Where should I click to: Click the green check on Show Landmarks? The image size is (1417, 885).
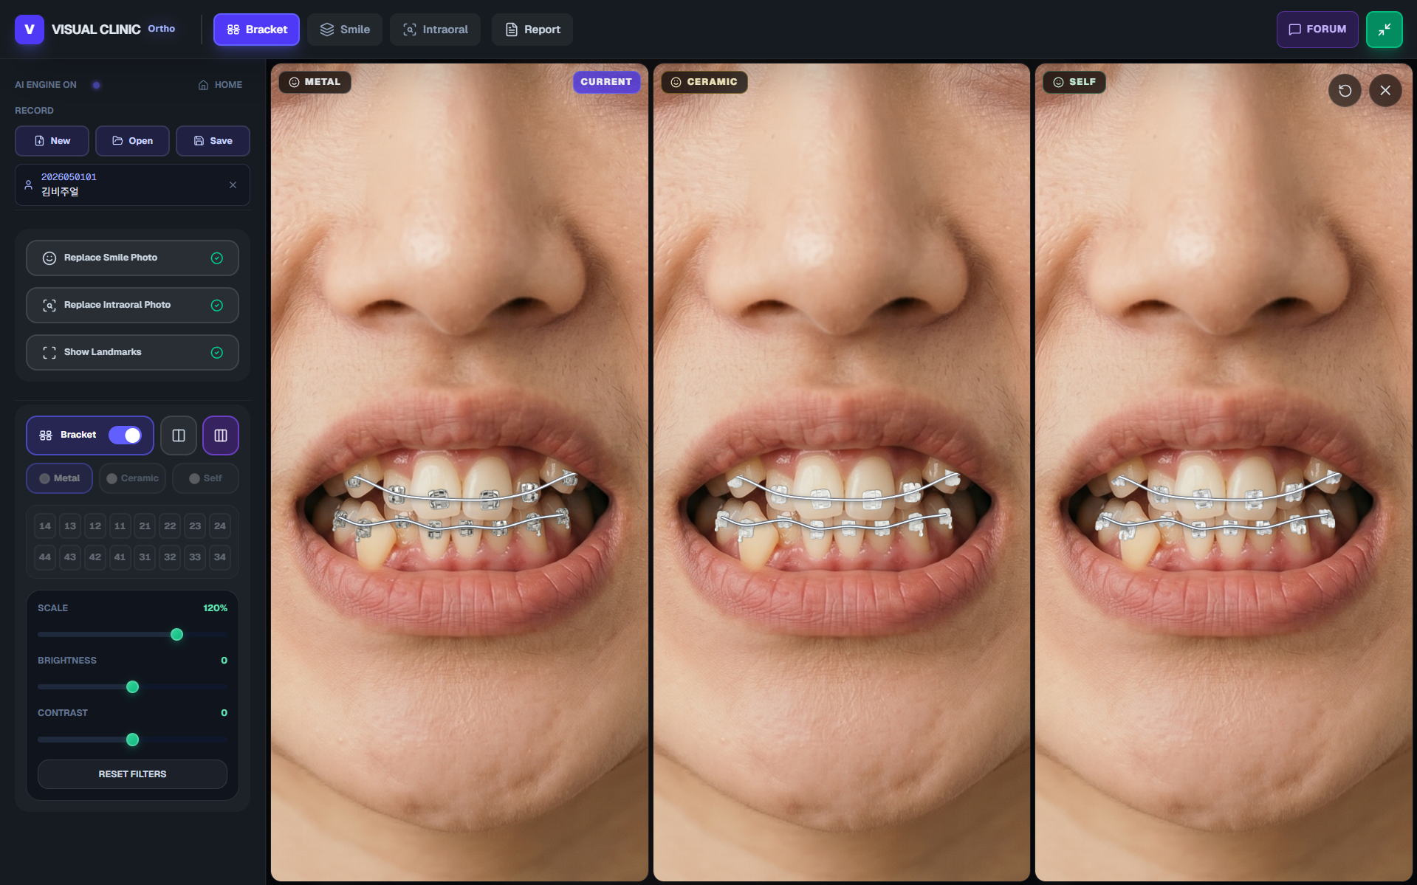pos(217,352)
